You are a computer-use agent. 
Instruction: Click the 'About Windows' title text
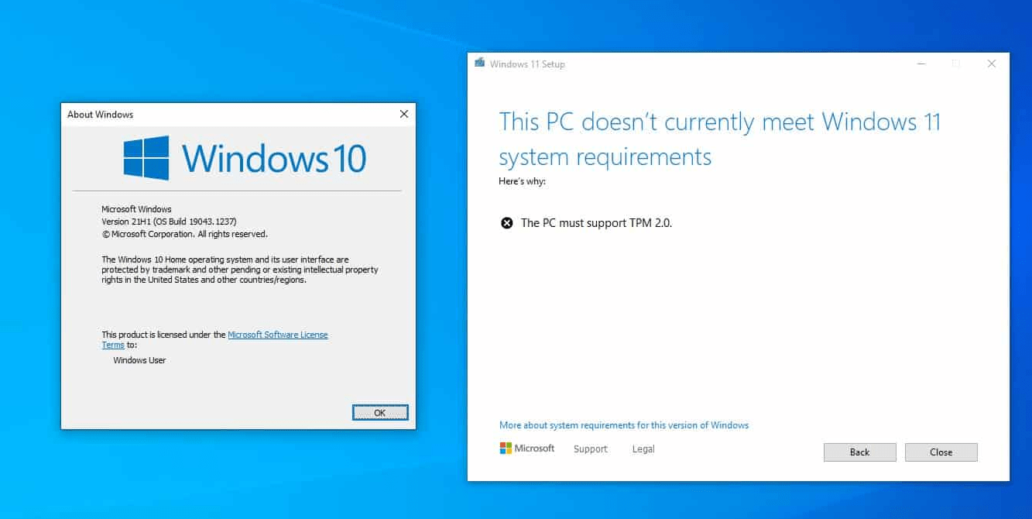[100, 114]
